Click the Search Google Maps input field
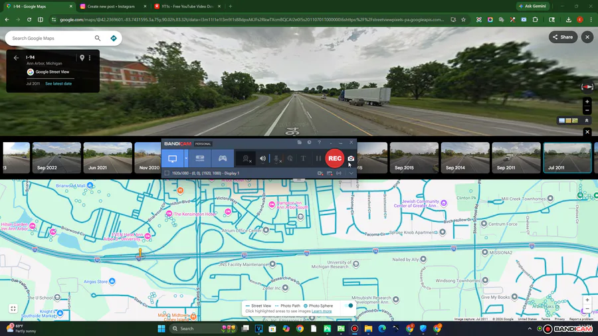 pos(50,38)
